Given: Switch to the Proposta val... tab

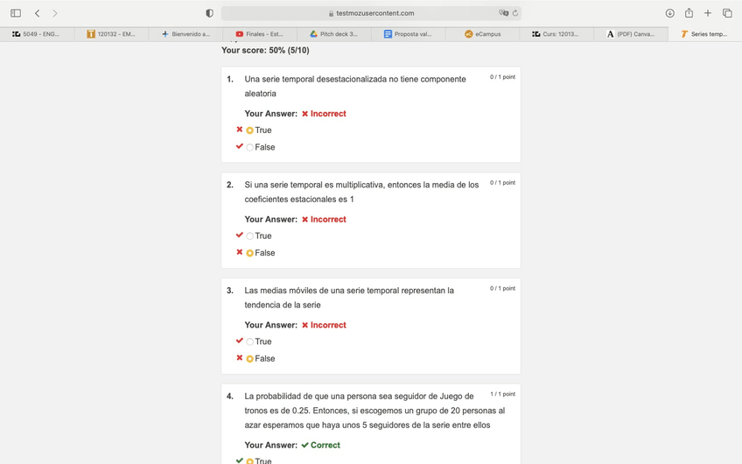Looking at the screenshot, I should pyautogui.click(x=408, y=34).
